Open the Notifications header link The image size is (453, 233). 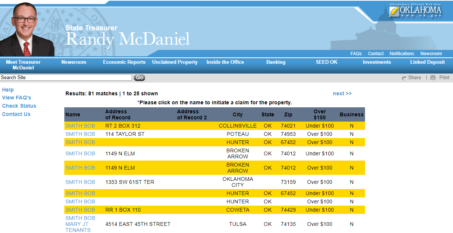coord(401,54)
